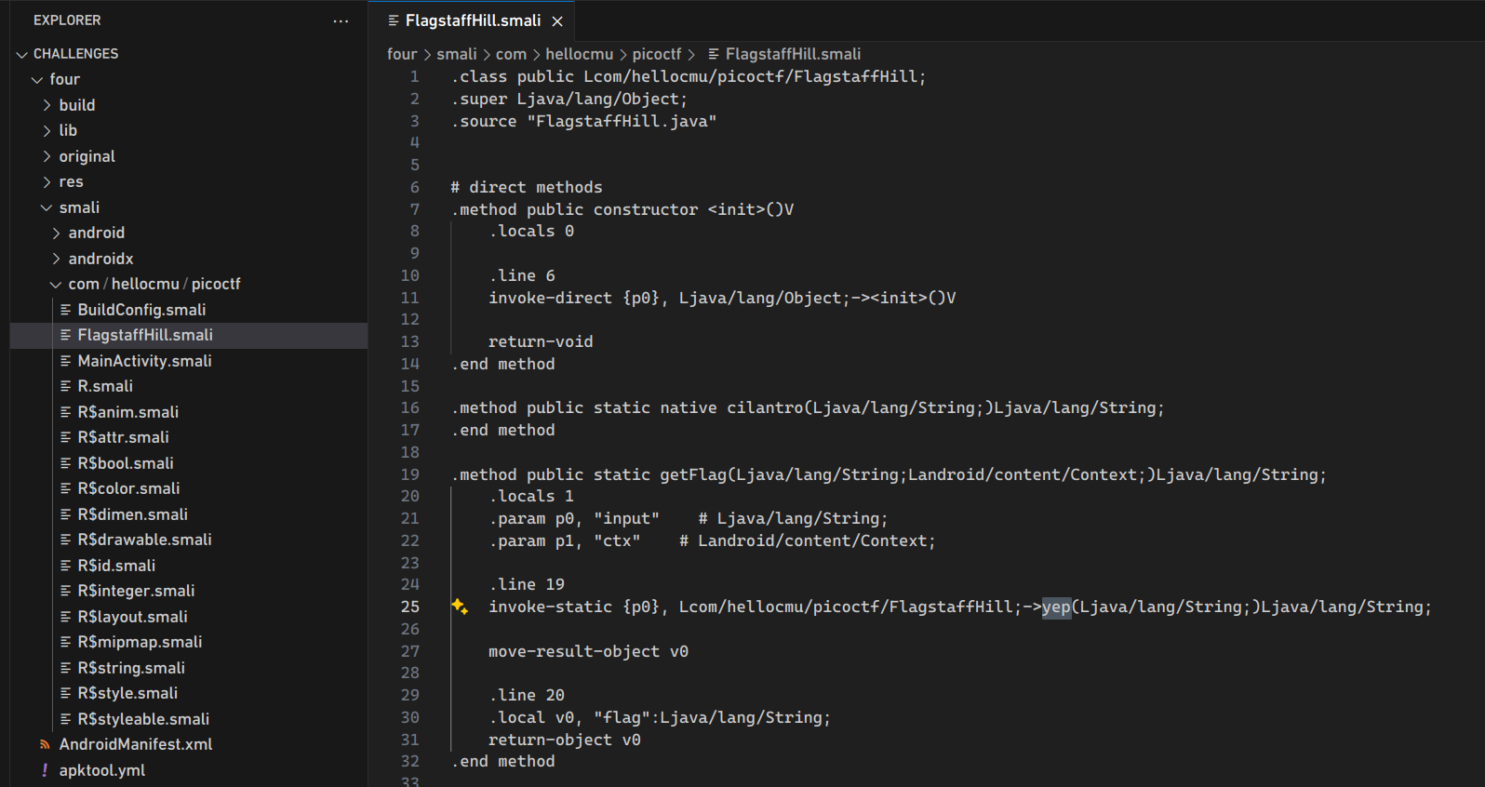Select the FlagstaffHill.smali editor tab

pos(472,20)
